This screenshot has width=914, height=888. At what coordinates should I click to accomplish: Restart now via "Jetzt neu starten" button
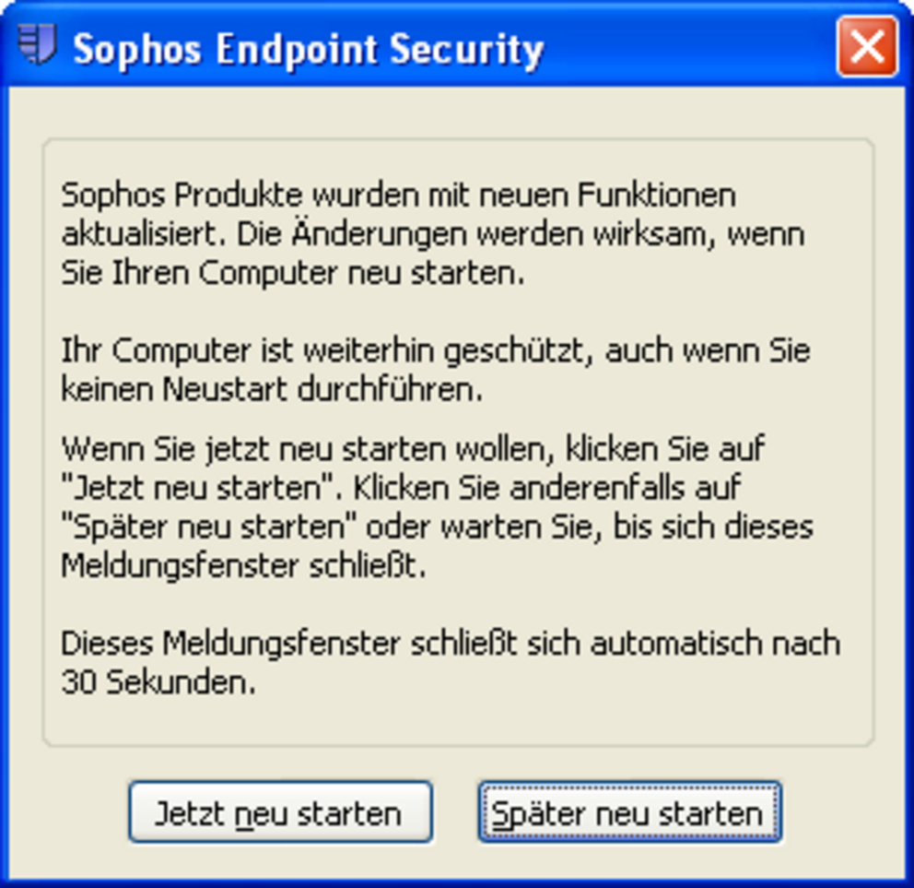click(280, 812)
